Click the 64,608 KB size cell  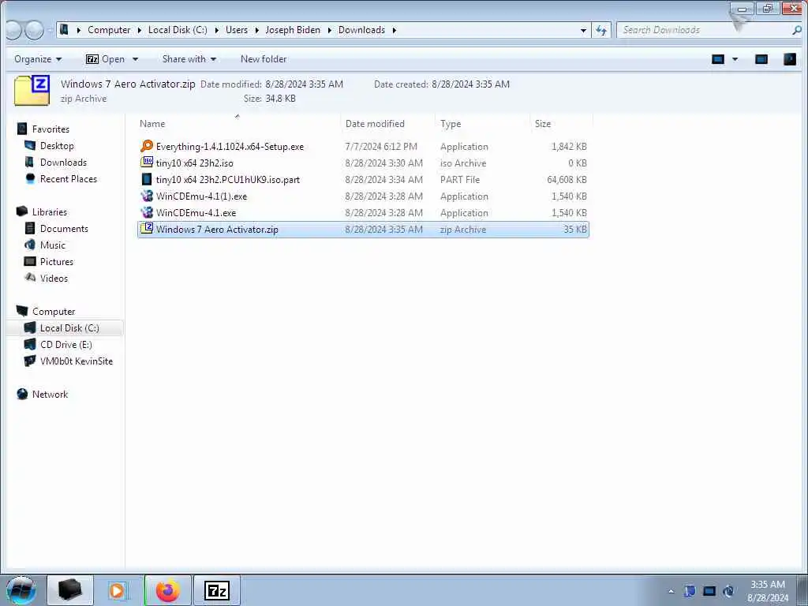(x=567, y=179)
